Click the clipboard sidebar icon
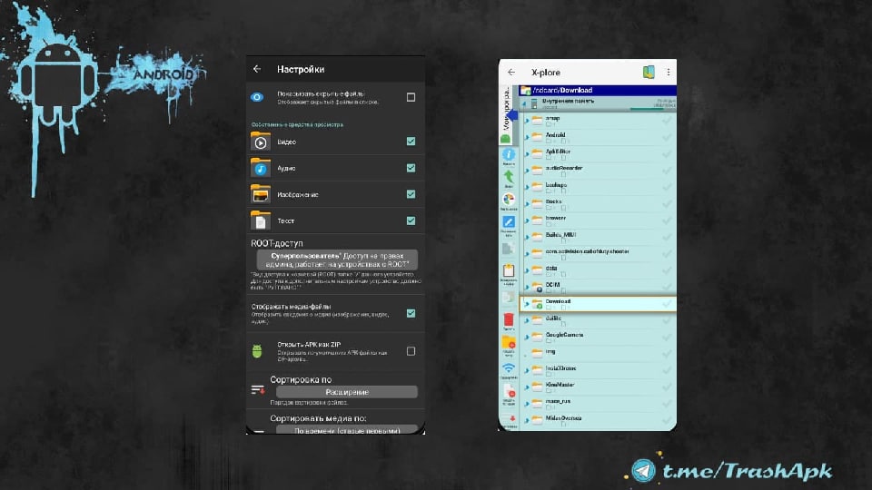The height and width of the screenshot is (490, 872). coord(509,270)
